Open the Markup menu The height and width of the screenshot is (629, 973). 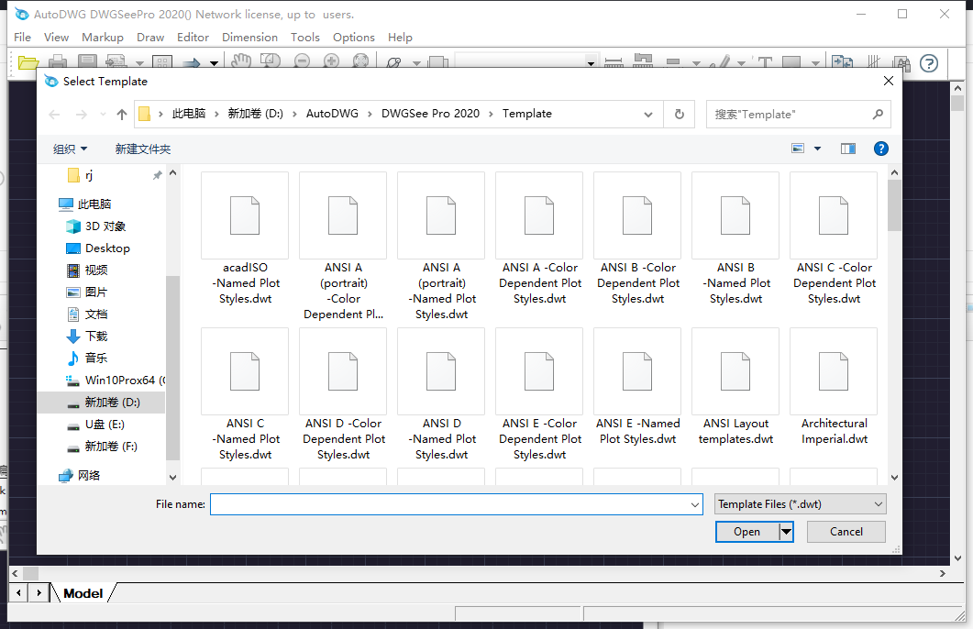[x=103, y=38]
